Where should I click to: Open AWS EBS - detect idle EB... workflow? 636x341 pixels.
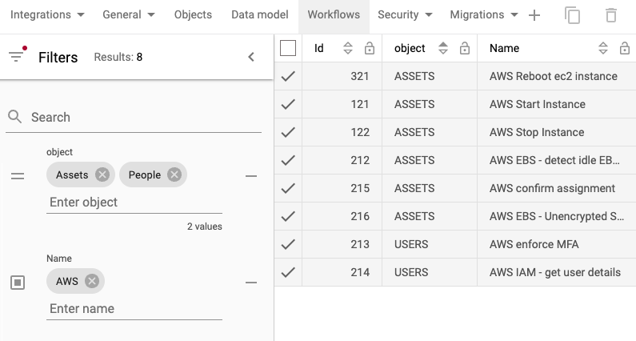click(554, 160)
